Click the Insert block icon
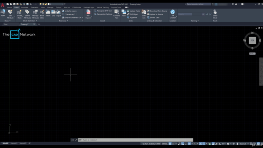Image resolution: width=263 pixels, height=148 pixels. (3, 12)
